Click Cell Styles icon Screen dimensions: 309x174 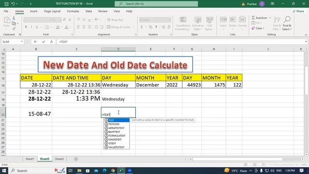[210, 20]
